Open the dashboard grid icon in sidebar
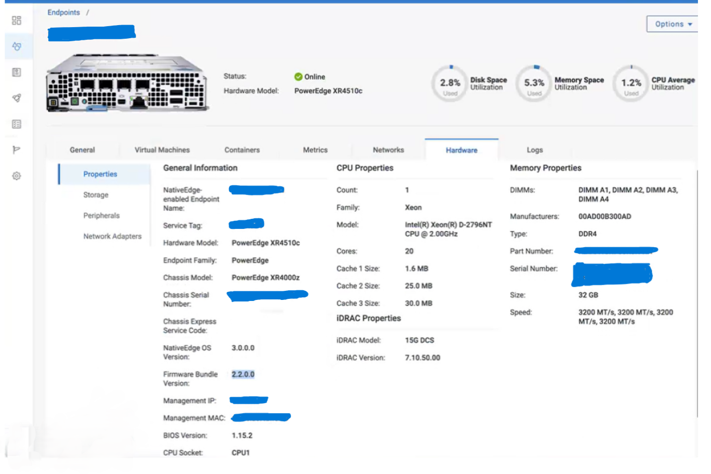This screenshot has width=711, height=474. [17, 20]
